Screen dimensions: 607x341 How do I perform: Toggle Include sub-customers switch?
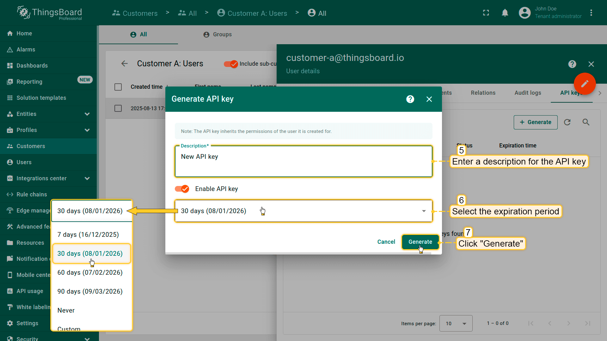click(231, 64)
